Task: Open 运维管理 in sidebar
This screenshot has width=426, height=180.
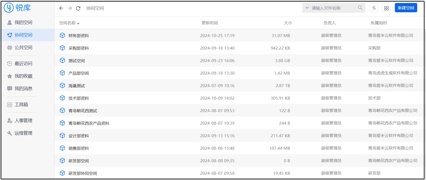Action: click(x=23, y=133)
